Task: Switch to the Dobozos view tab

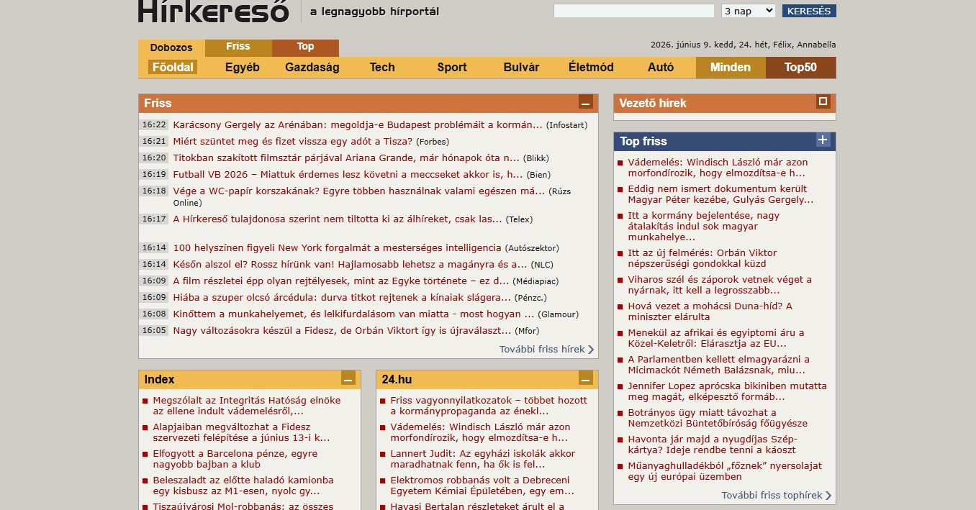Action: (x=171, y=47)
